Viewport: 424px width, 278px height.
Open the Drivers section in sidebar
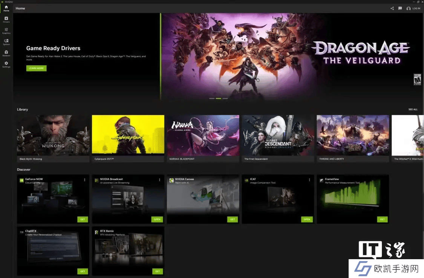(6, 19)
